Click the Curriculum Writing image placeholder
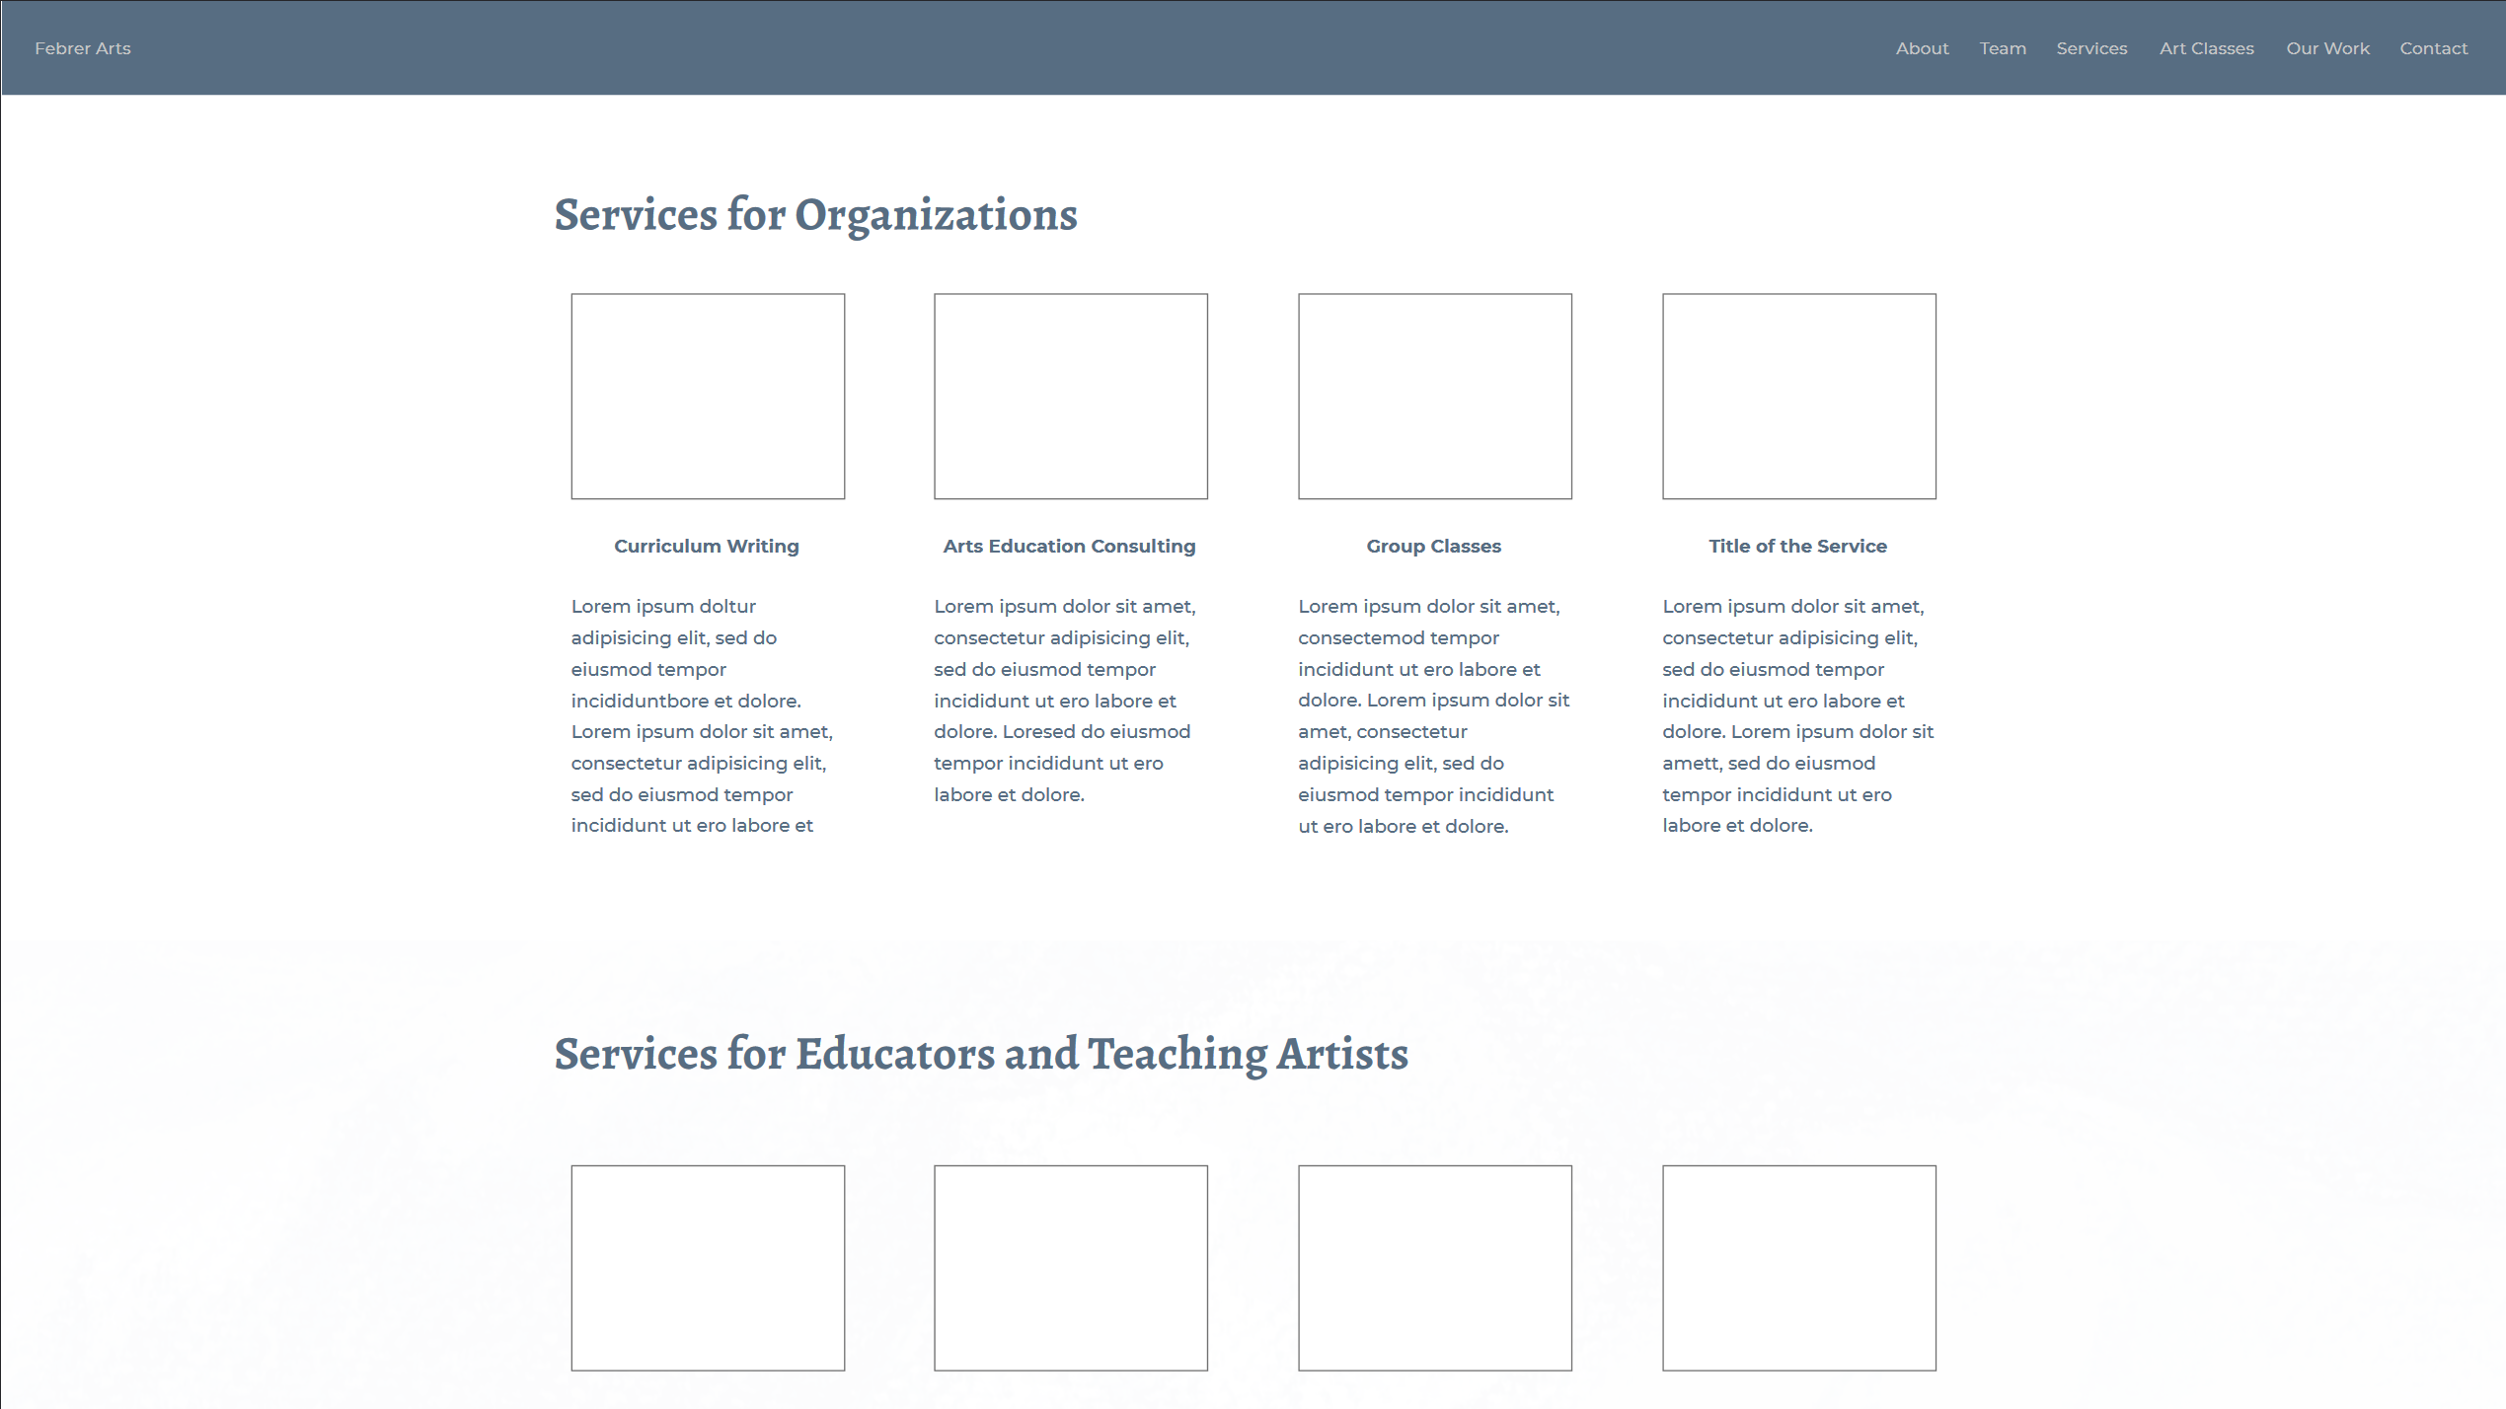Screen dimensions: 2506x1409 click(x=708, y=397)
